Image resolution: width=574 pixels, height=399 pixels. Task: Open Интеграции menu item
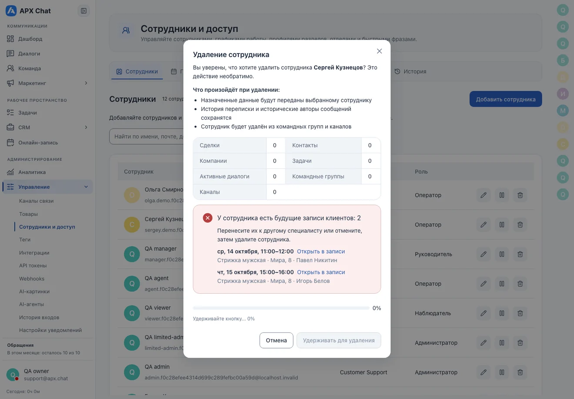point(34,253)
